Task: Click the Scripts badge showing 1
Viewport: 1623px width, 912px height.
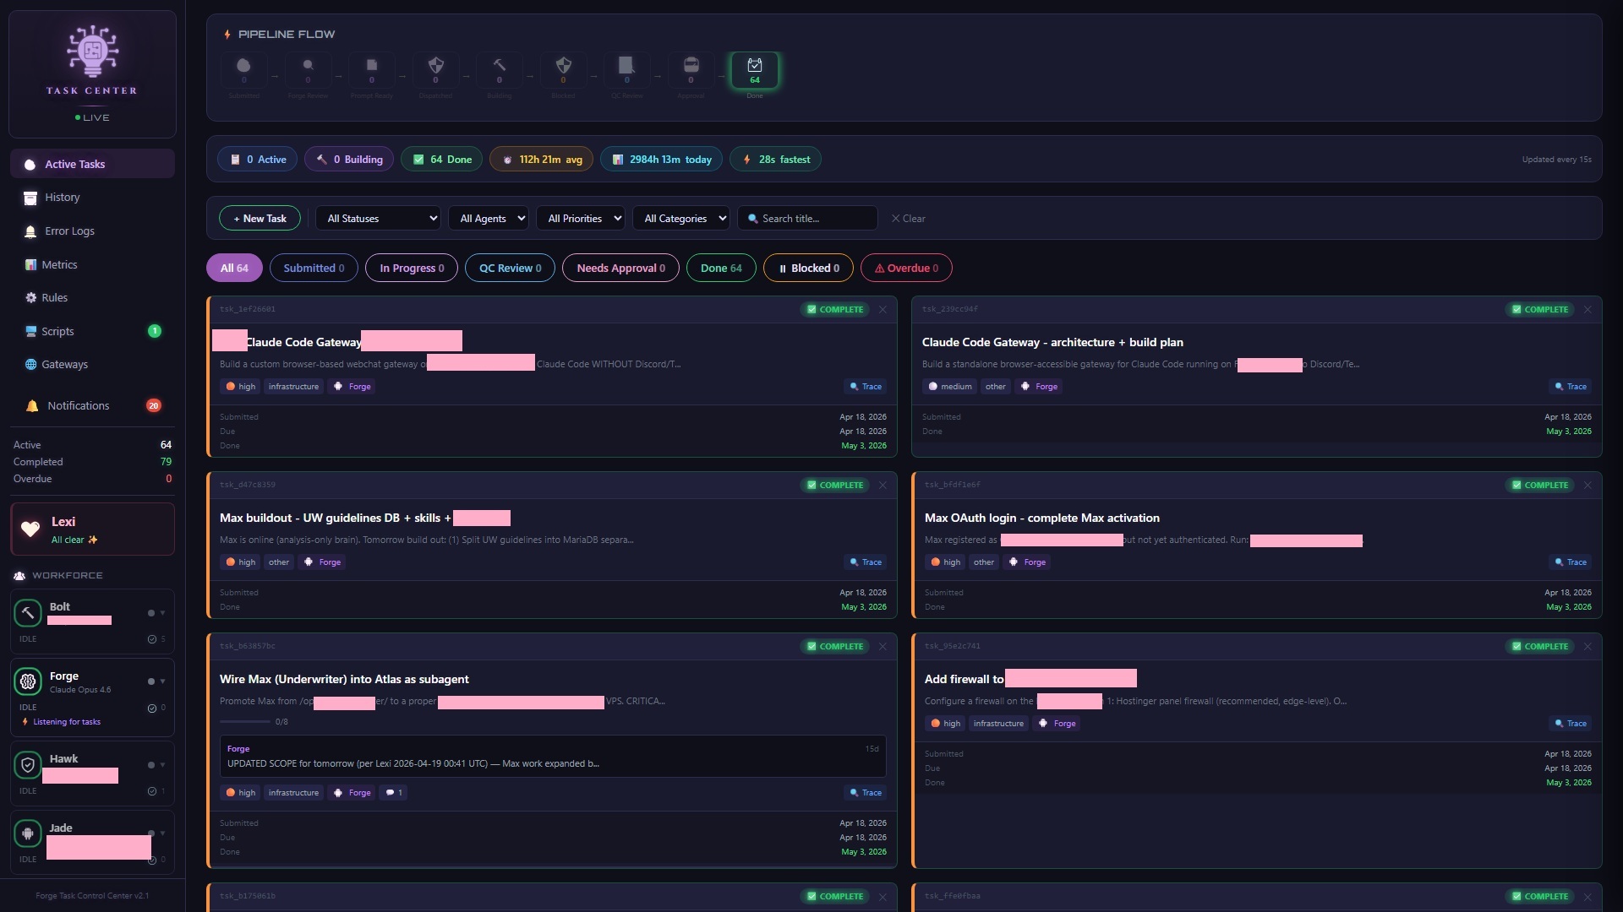Action: [x=155, y=331]
